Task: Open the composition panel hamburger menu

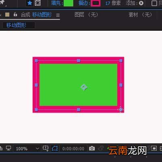Action: tap(58, 15)
